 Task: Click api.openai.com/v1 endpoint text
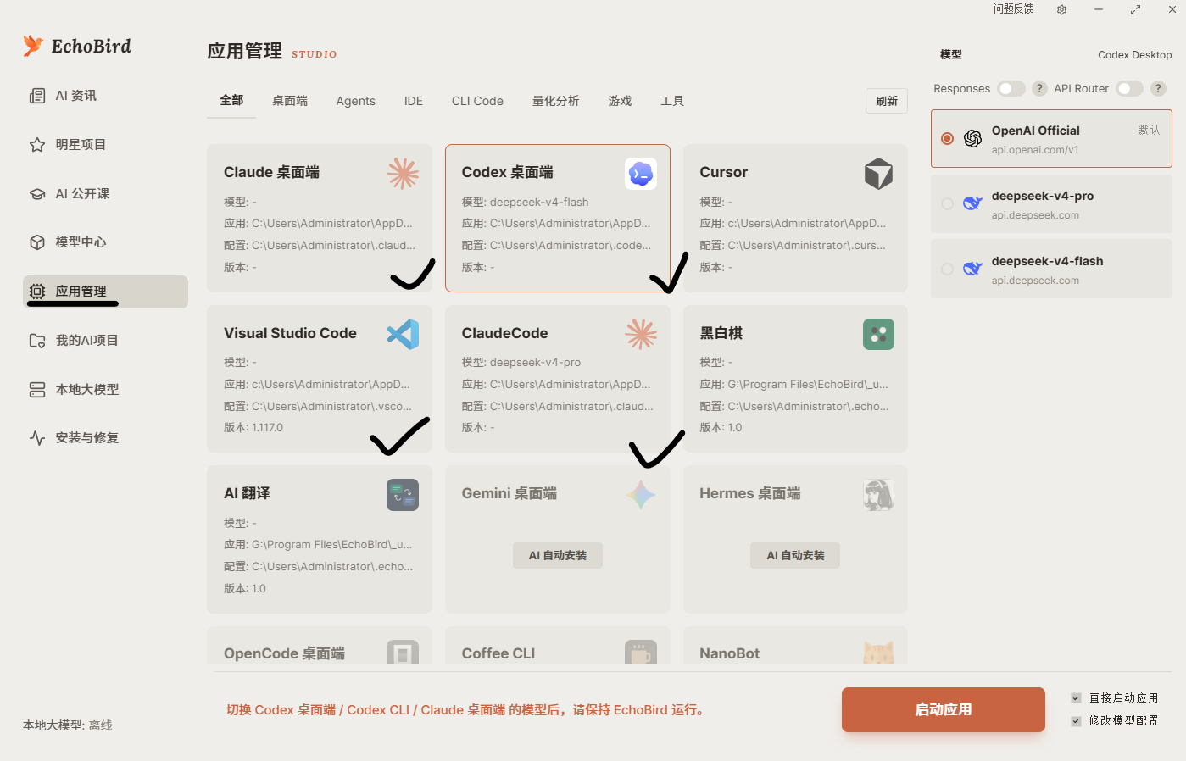[x=1035, y=150]
